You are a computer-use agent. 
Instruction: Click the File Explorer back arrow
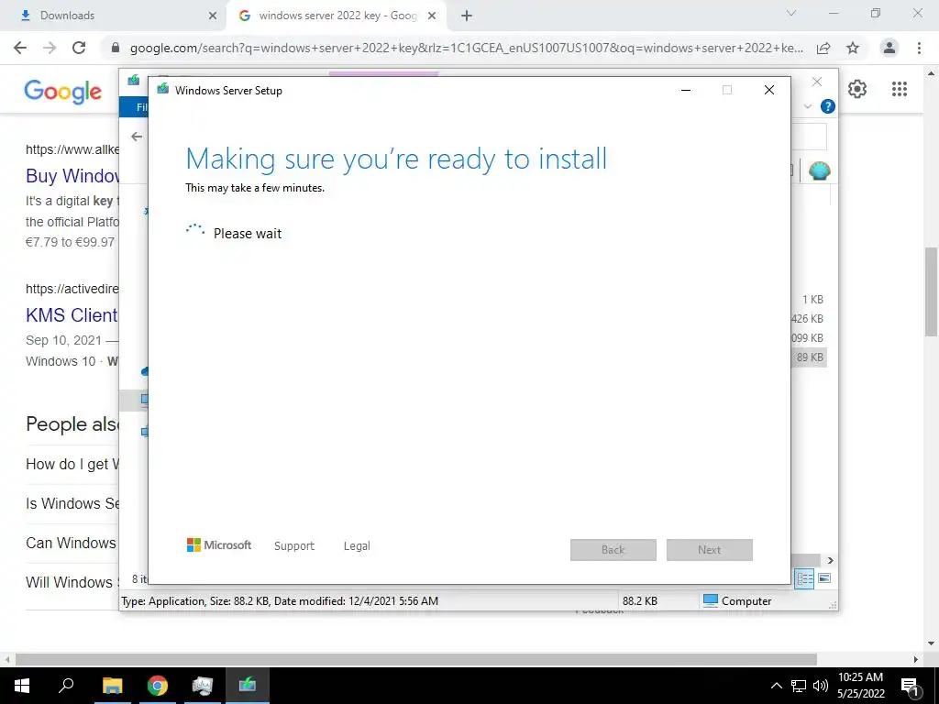point(137,137)
